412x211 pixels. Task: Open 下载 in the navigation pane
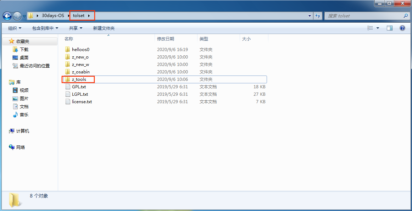click(24, 49)
